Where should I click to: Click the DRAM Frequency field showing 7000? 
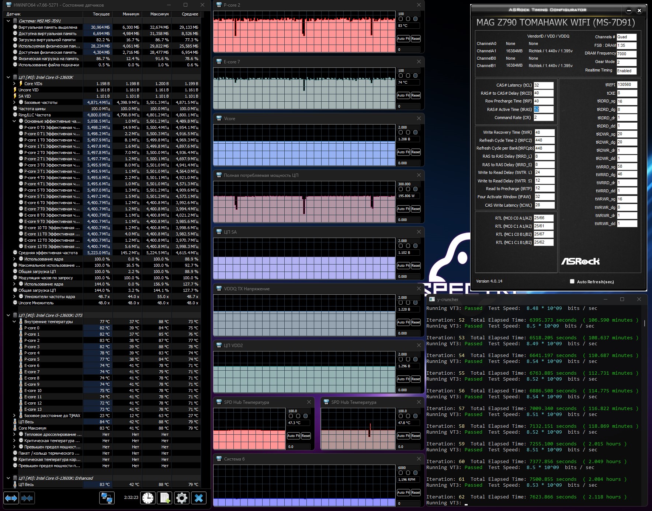coord(627,54)
